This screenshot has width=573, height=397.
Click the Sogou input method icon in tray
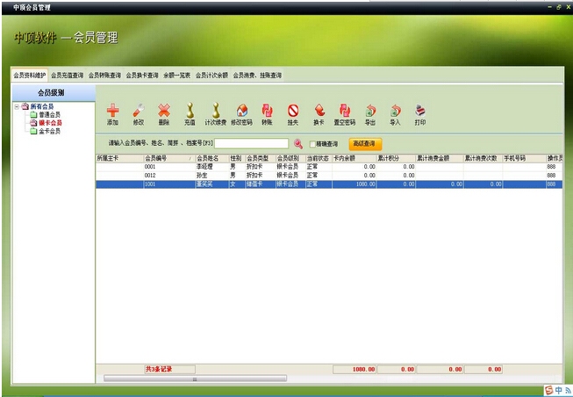point(548,390)
